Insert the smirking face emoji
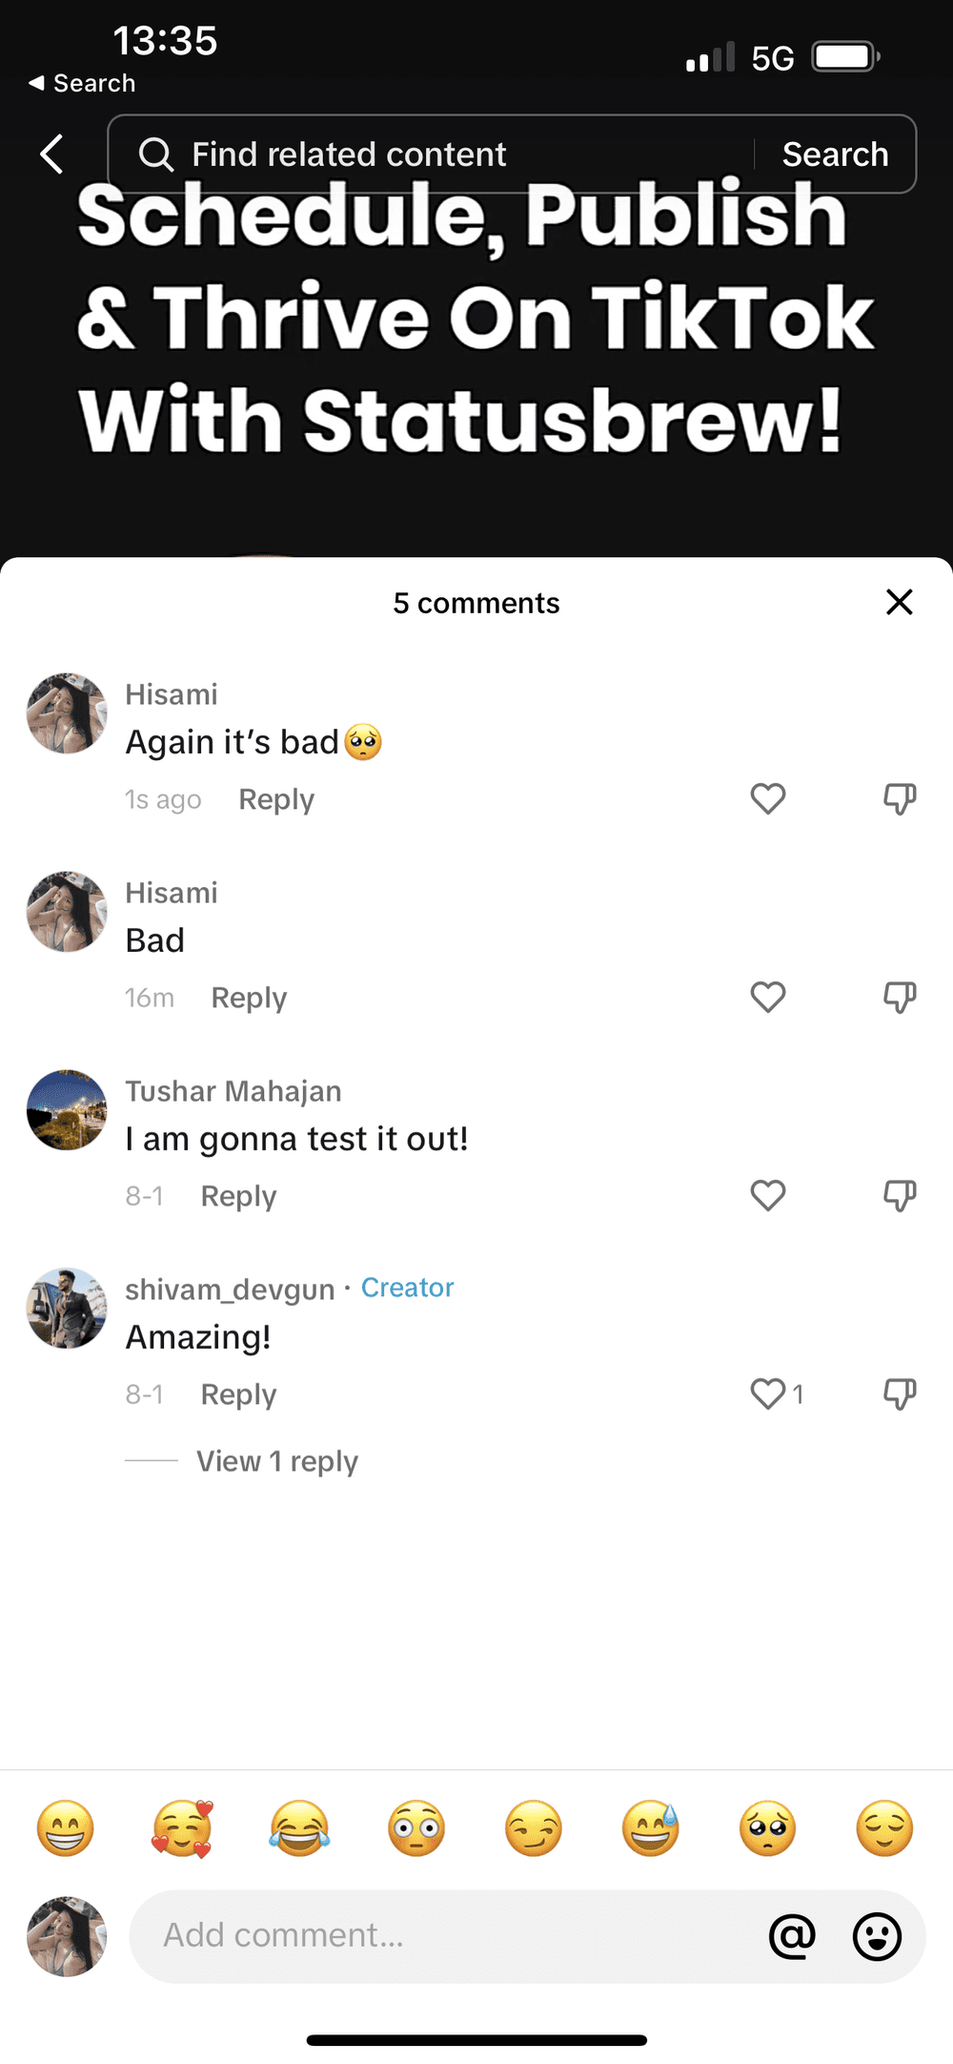The image size is (953, 2064). point(534,1828)
